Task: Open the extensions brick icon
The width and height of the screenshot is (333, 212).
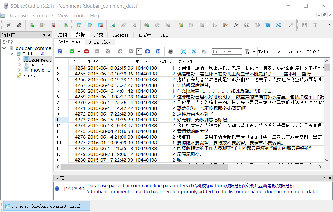Action: [x=257, y=25]
